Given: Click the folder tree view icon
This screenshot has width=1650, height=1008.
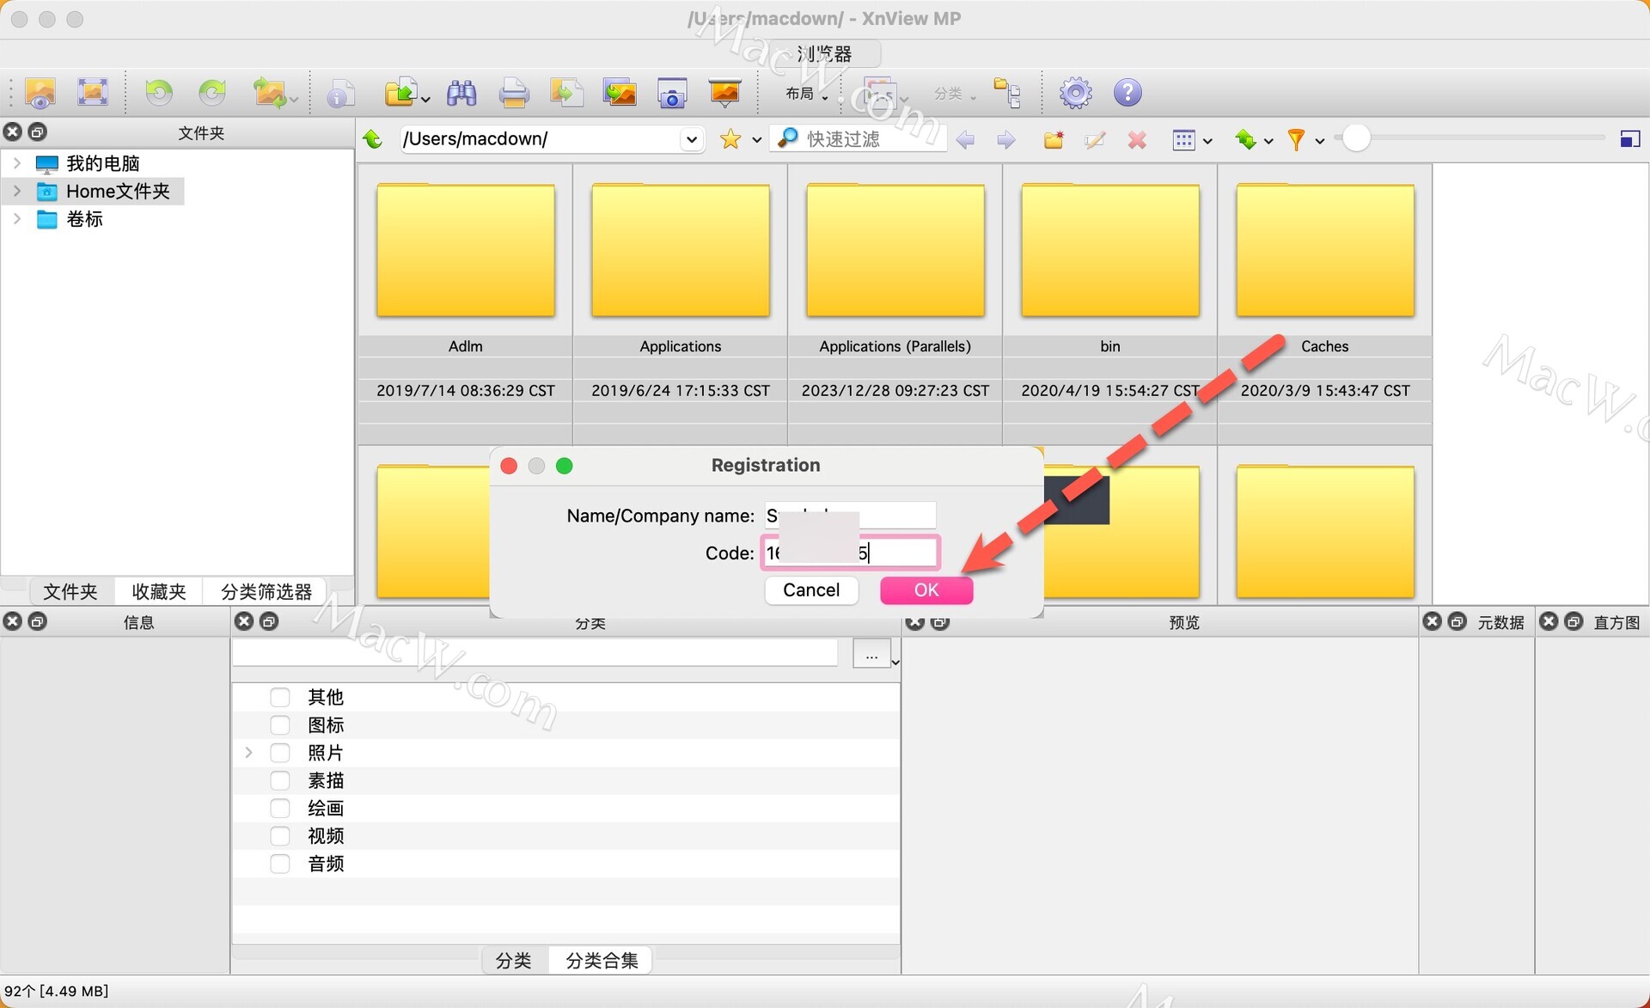Looking at the screenshot, I should (x=1007, y=93).
